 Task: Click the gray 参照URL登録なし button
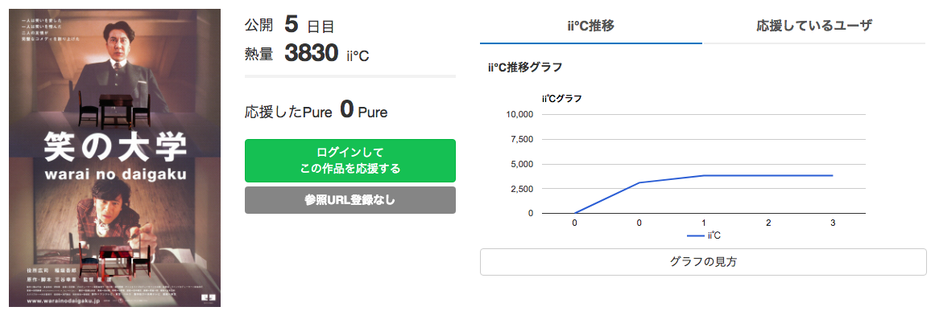[x=350, y=200]
